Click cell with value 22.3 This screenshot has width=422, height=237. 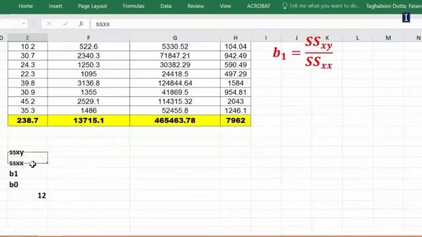pyautogui.click(x=28, y=74)
